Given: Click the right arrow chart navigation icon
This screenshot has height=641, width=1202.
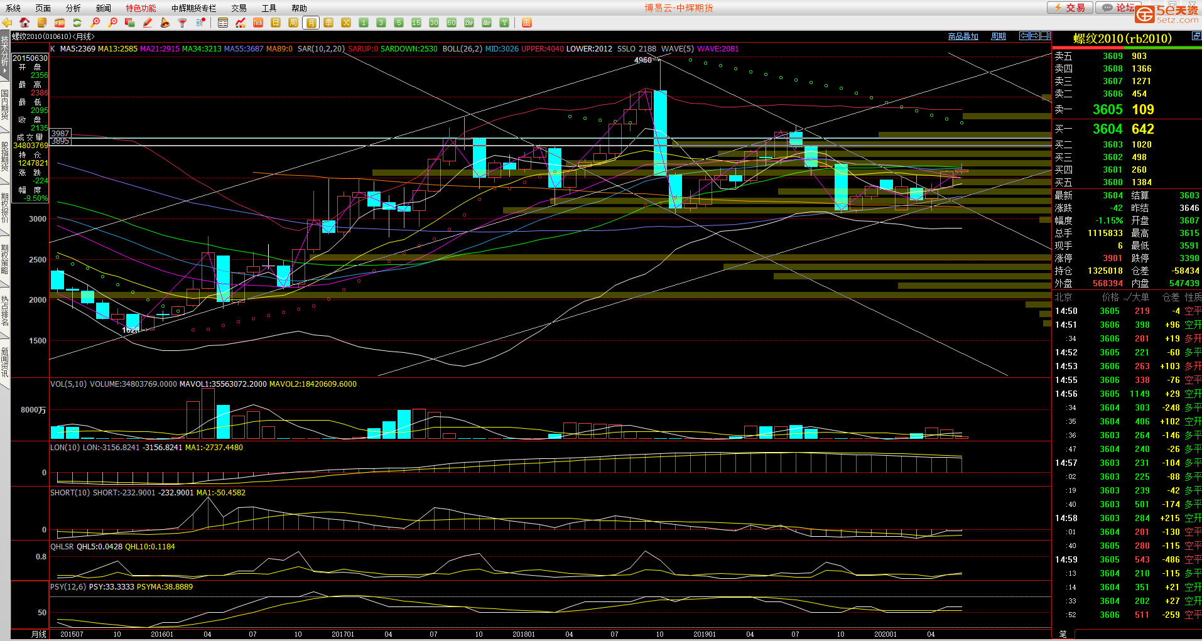Looking at the screenshot, I should (1035, 36).
